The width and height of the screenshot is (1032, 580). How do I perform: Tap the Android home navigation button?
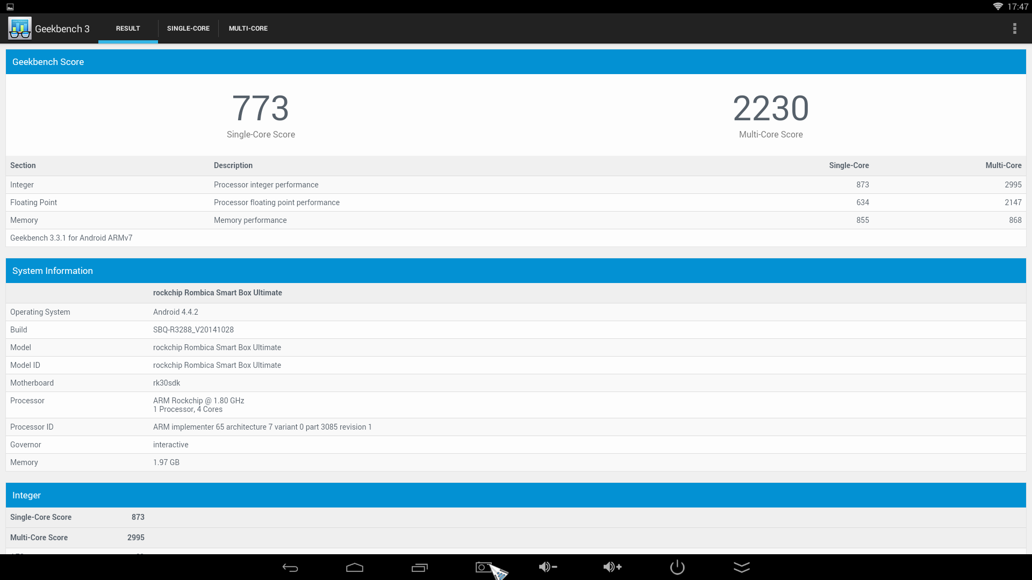pyautogui.click(x=355, y=568)
